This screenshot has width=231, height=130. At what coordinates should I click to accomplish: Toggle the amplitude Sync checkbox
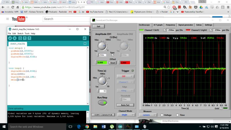point(113,55)
